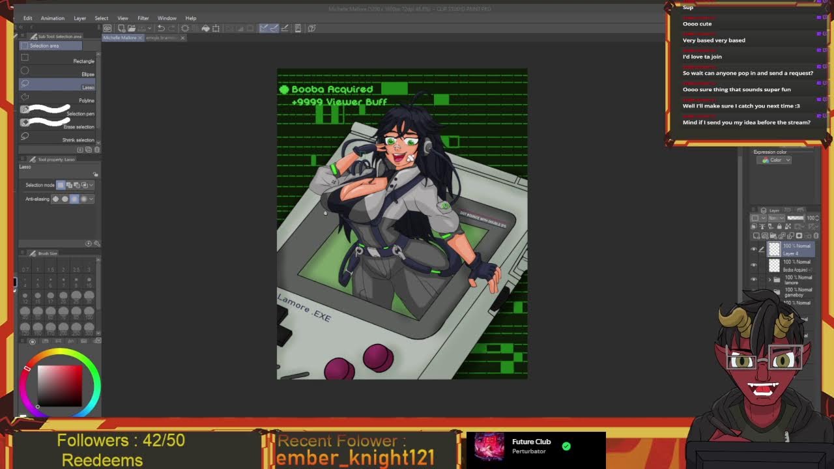Choose the Shrink selection sub tool

point(59,138)
